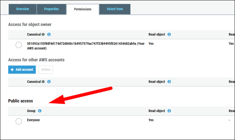Select the radio button for your AWS account
Screen dimensions: 235x140
pyautogui.click(x=19, y=45)
